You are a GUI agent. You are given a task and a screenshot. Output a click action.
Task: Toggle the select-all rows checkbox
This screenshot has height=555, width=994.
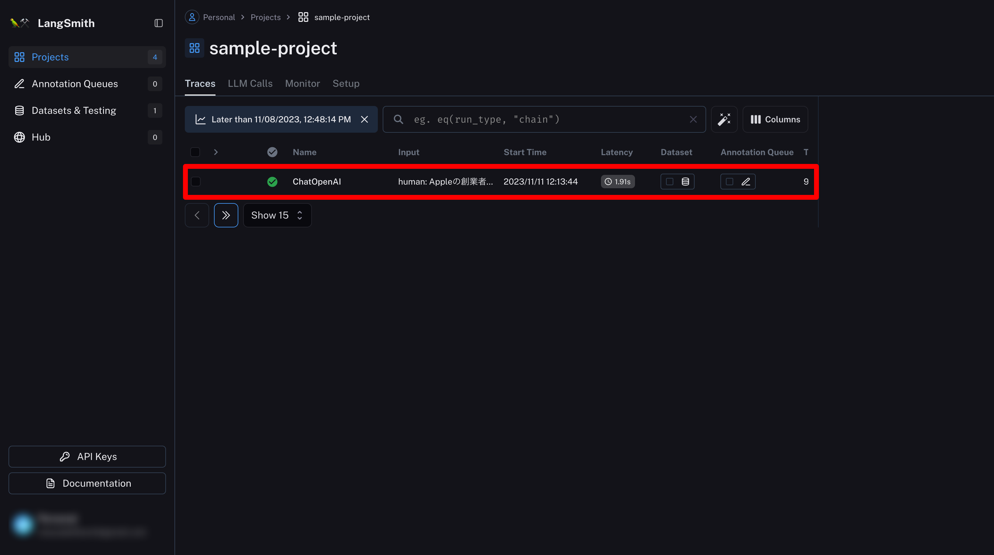[x=195, y=152]
